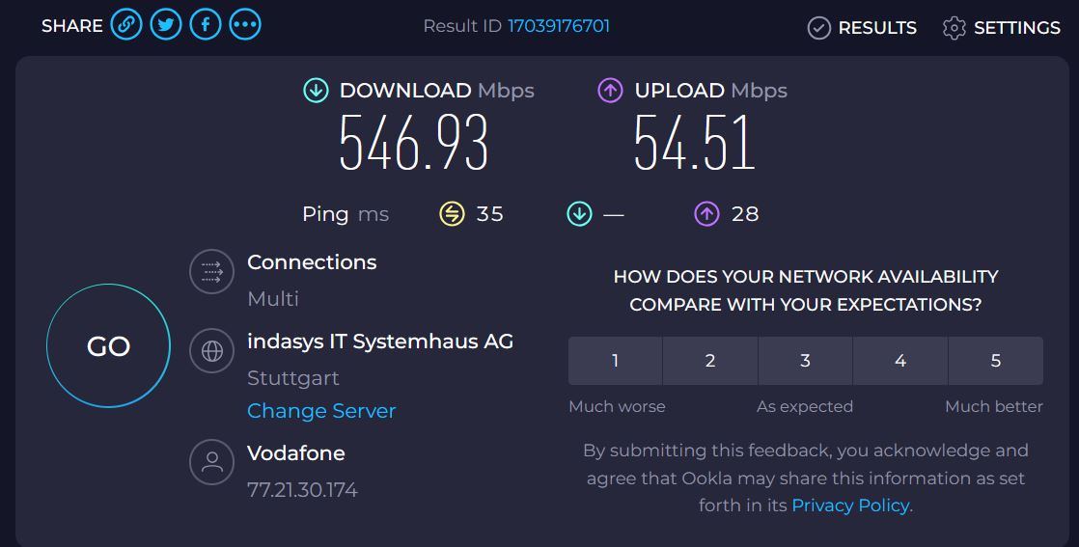This screenshot has height=547, width=1079.
Task: Click the download arrow icon beside DOWNLOAD Mbps
Action: 316,90
